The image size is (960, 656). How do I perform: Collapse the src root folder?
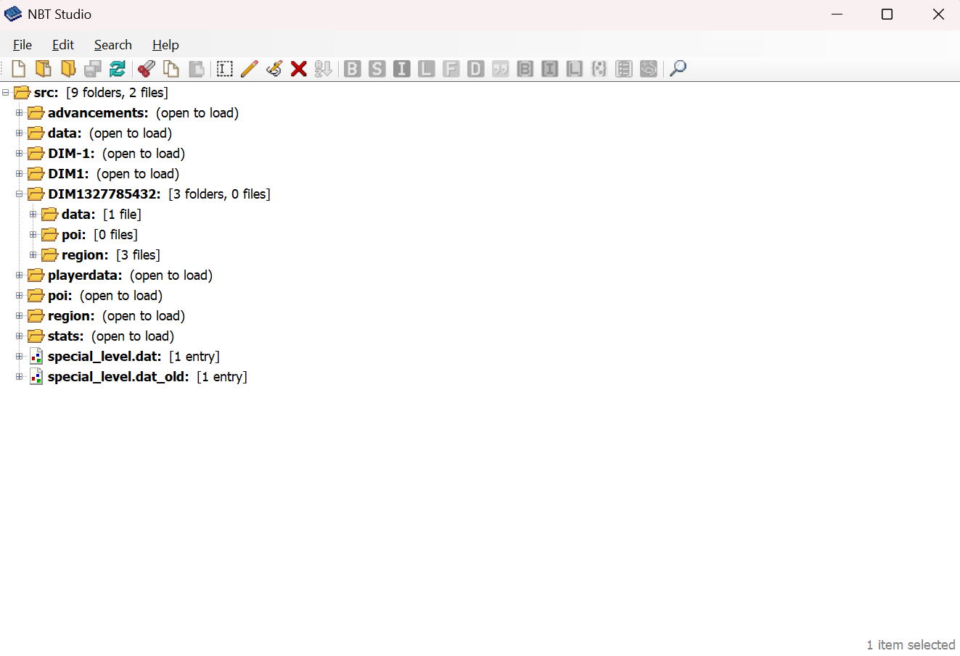click(6, 93)
